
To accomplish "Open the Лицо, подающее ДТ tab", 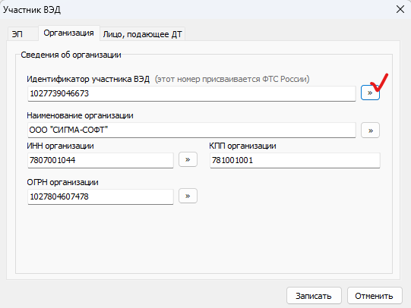I will coord(142,34).
